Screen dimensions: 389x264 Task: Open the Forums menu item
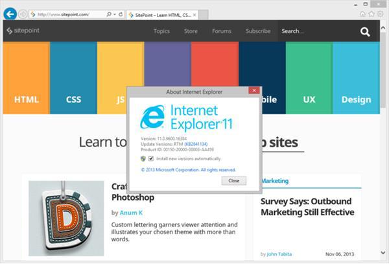222,31
